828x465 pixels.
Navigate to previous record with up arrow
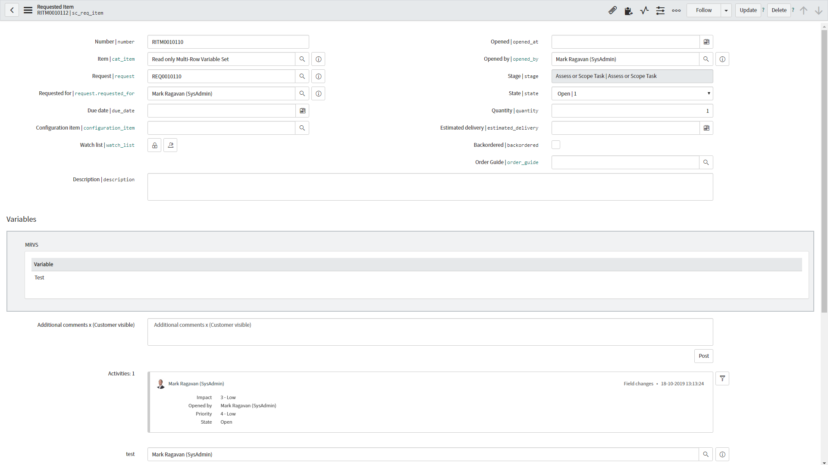pyautogui.click(x=803, y=10)
